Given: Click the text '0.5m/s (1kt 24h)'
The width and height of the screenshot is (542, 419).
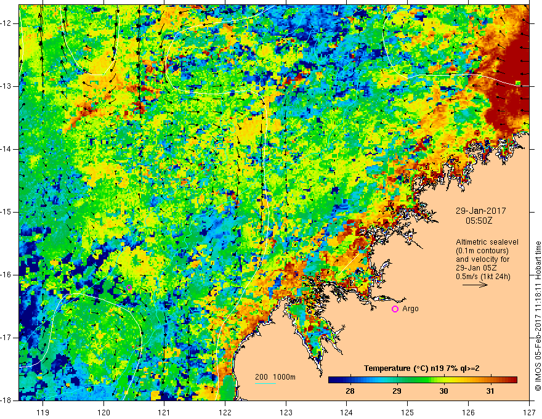Looking at the screenshot, I should (x=483, y=277).
